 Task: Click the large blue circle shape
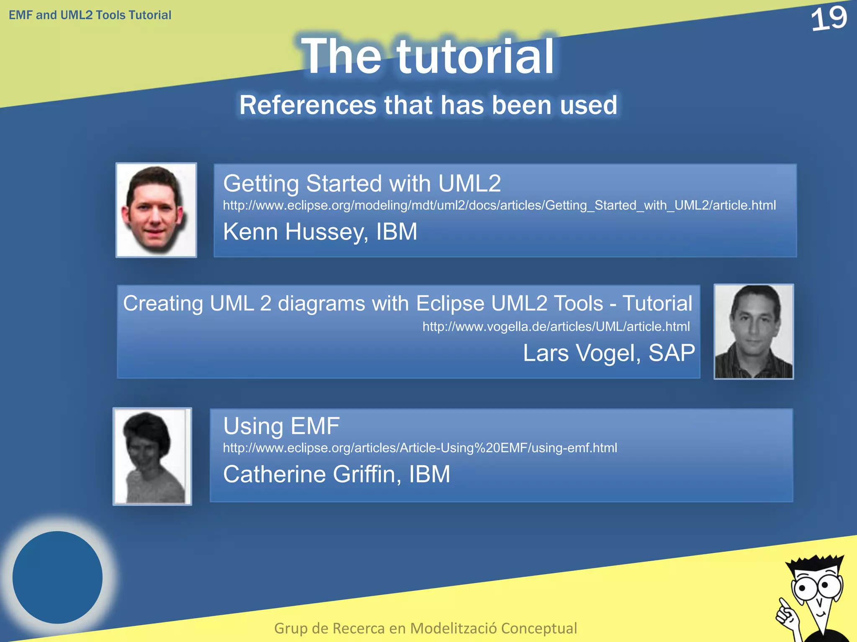click(x=57, y=577)
